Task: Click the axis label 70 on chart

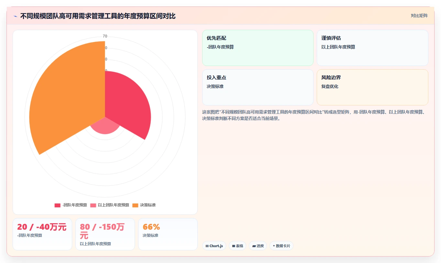Action: click(105, 36)
